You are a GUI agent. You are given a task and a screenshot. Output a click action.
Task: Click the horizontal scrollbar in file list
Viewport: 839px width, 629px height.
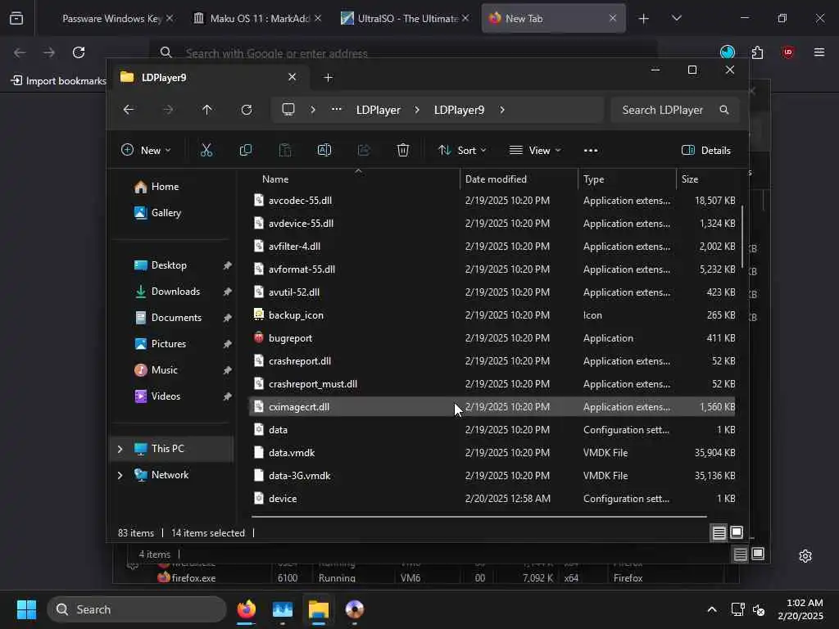[478, 517]
